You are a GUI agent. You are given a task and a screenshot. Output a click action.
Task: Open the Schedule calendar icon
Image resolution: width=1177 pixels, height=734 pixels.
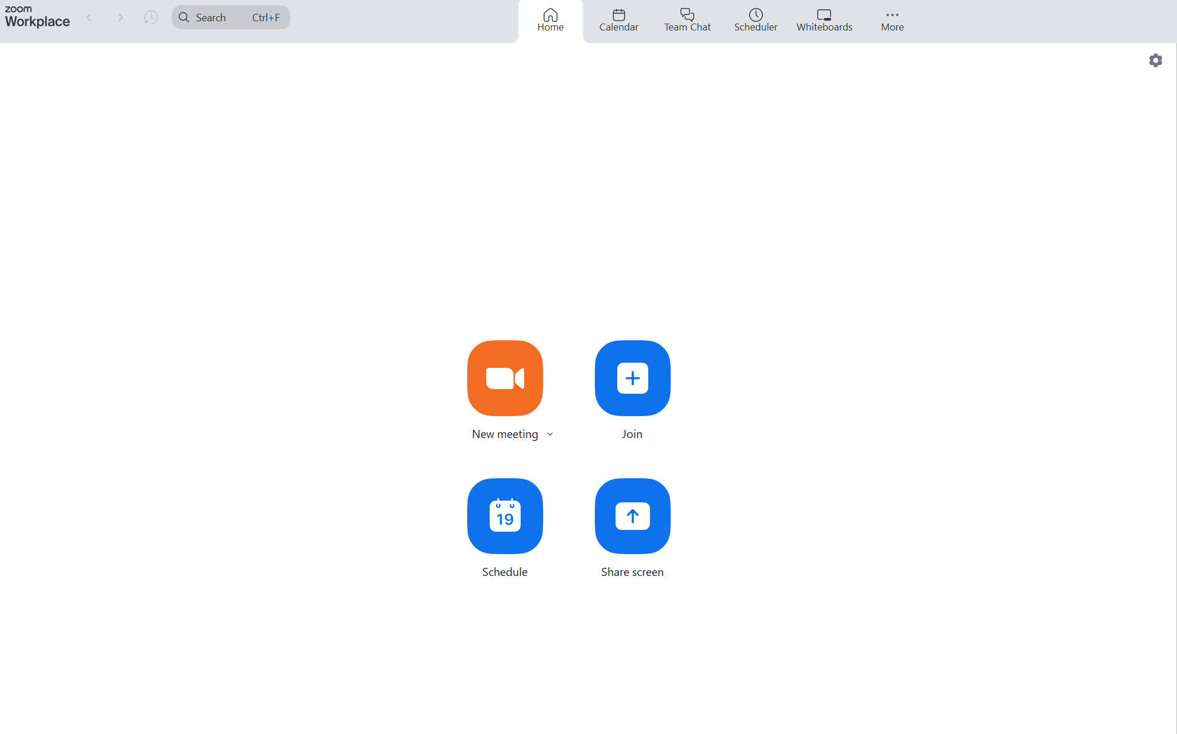505,516
